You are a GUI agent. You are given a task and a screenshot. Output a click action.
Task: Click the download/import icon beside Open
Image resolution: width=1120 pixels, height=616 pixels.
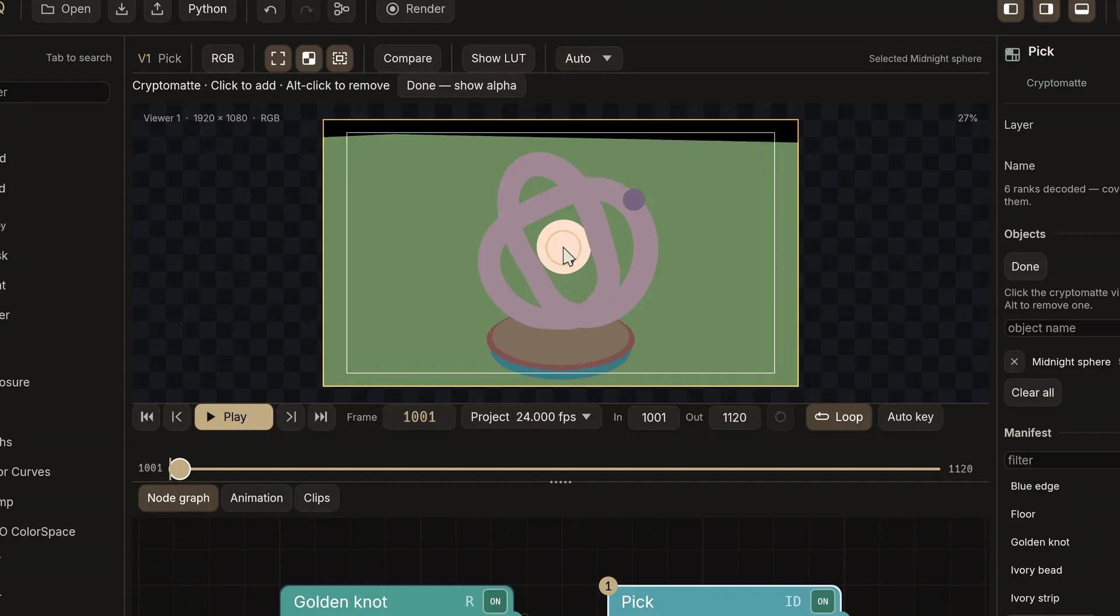click(x=121, y=9)
